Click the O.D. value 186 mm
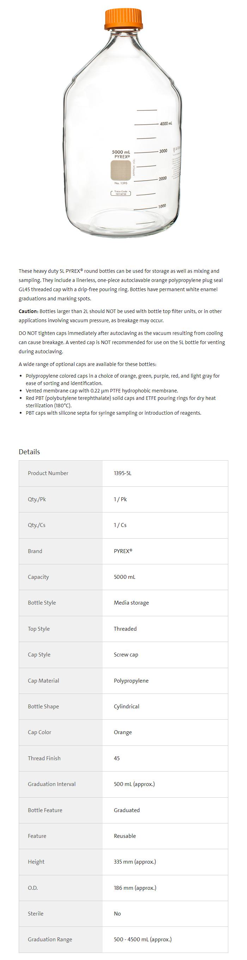The image size is (247, 960). [135, 888]
